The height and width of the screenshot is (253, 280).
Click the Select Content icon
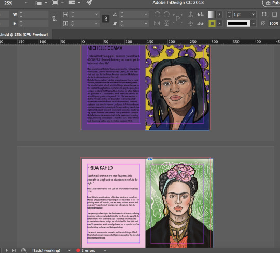pos(191,23)
